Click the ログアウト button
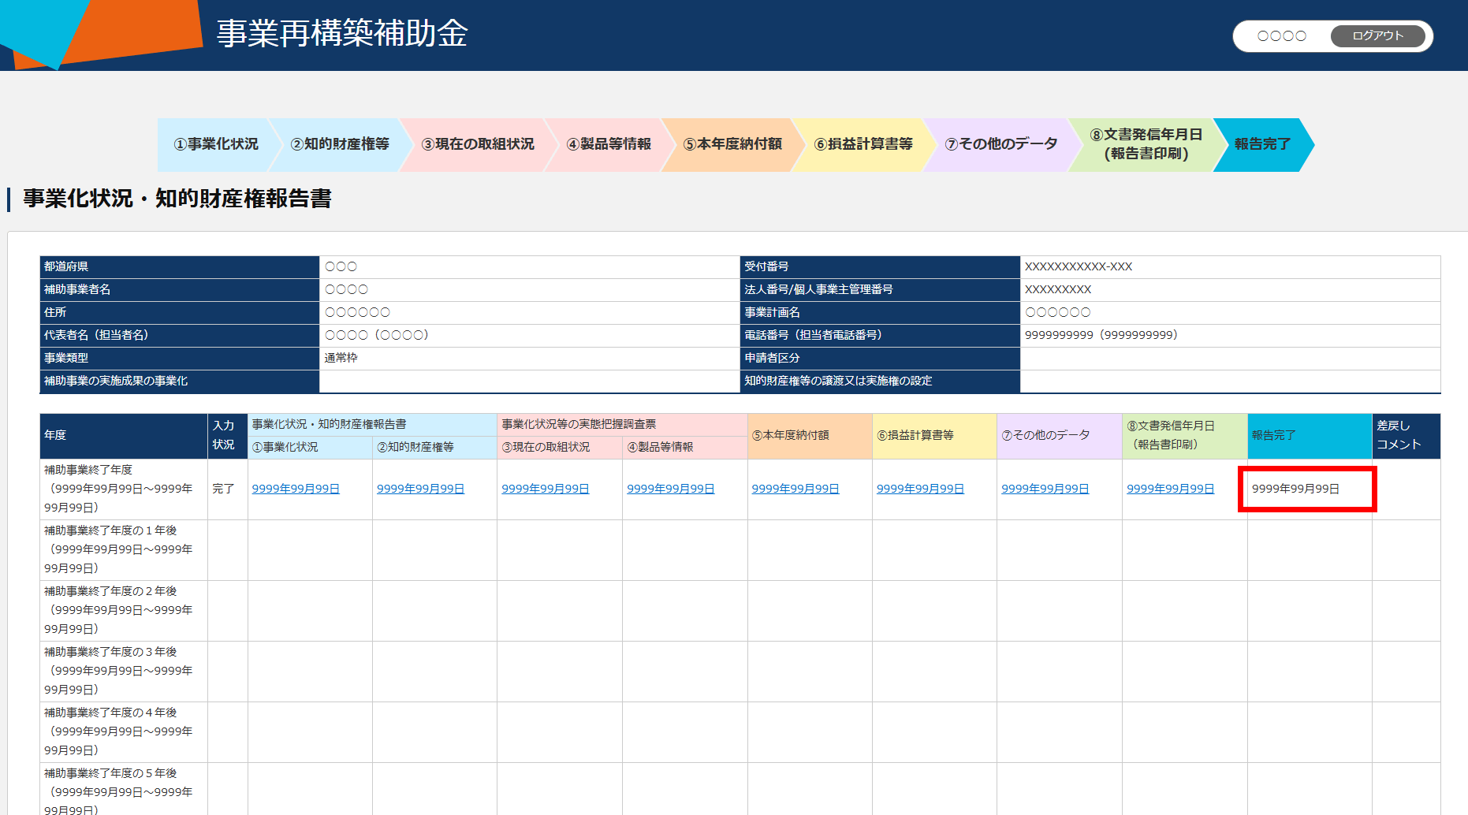The image size is (1468, 815). pos(1377,36)
